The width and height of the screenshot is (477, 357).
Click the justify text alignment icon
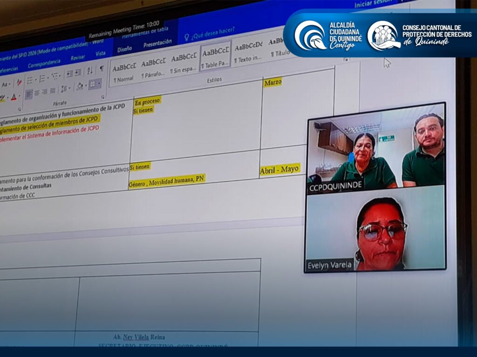(51, 92)
